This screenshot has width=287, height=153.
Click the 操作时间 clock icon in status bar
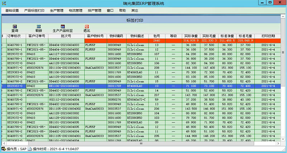click(30, 148)
